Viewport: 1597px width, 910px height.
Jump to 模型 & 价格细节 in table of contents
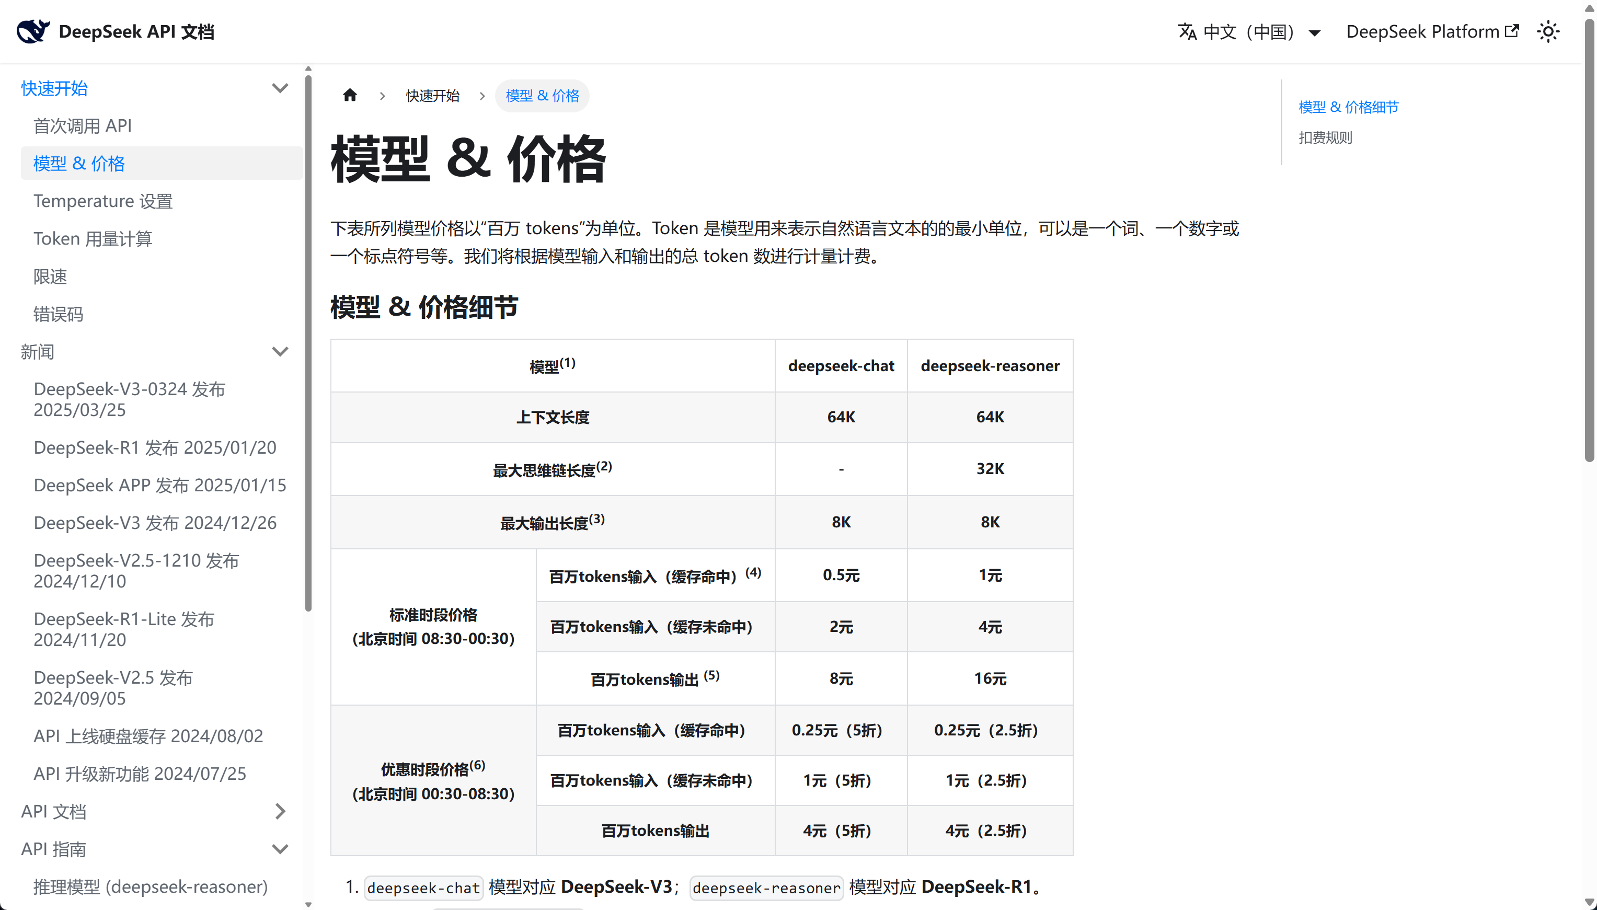[x=1349, y=107]
